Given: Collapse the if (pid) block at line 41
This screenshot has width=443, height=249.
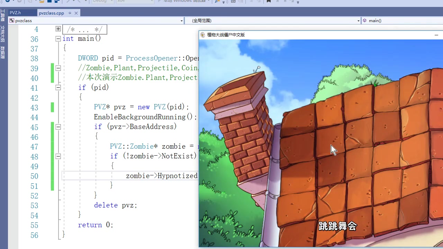Looking at the screenshot, I should pos(58,88).
